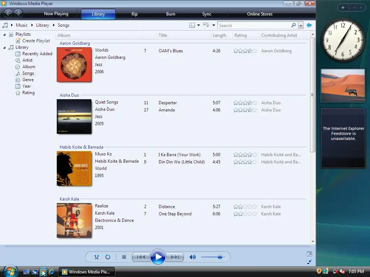Open the view options dropdown arrow
Viewport: 370px width, 277px height.
click(x=214, y=25)
